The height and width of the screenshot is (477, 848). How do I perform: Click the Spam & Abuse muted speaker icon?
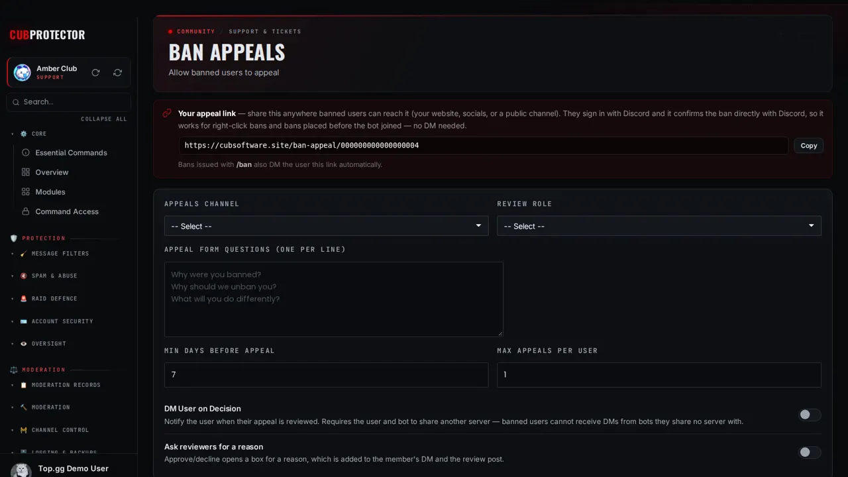point(24,276)
